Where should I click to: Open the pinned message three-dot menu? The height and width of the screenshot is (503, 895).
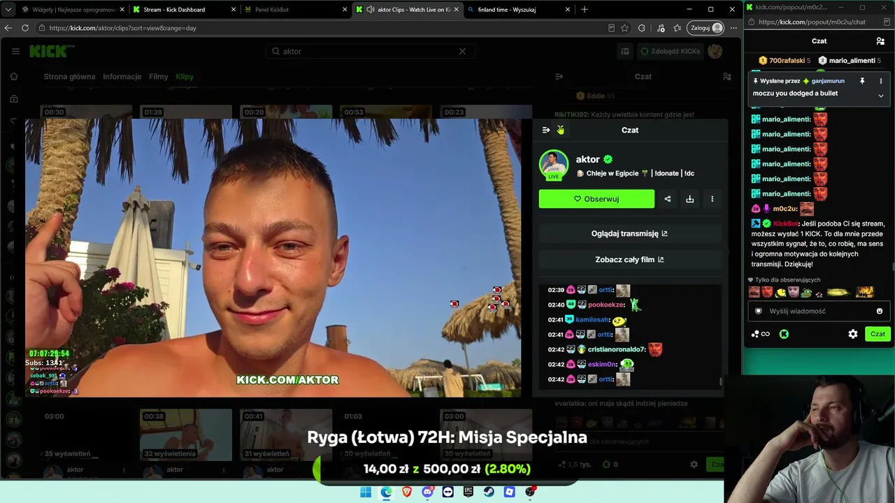click(880, 81)
